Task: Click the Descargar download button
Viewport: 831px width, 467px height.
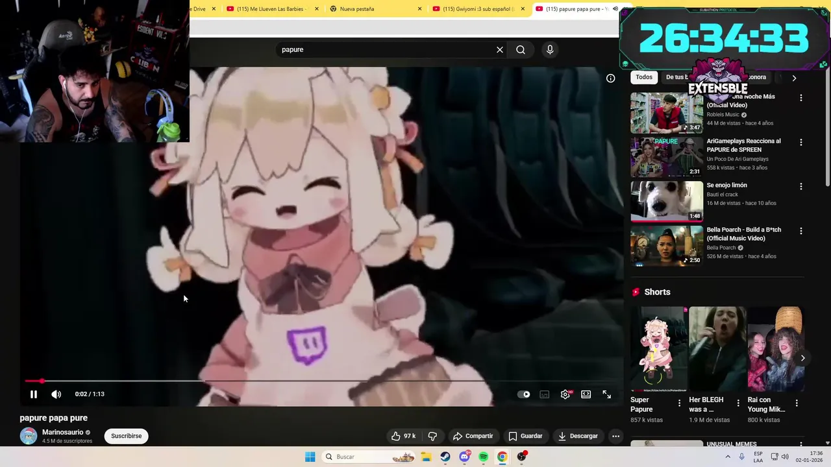Action: (578, 436)
